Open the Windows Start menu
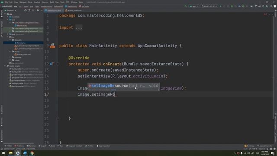This screenshot has height=156, width=277. [3, 153]
